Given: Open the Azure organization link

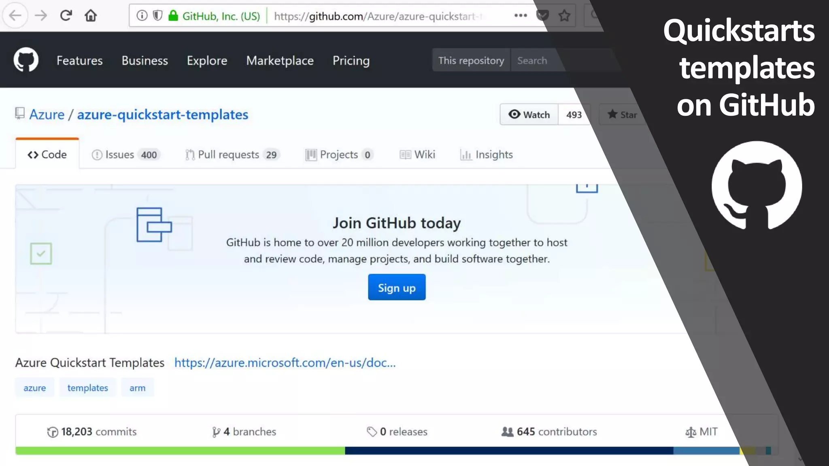Looking at the screenshot, I should click(47, 114).
